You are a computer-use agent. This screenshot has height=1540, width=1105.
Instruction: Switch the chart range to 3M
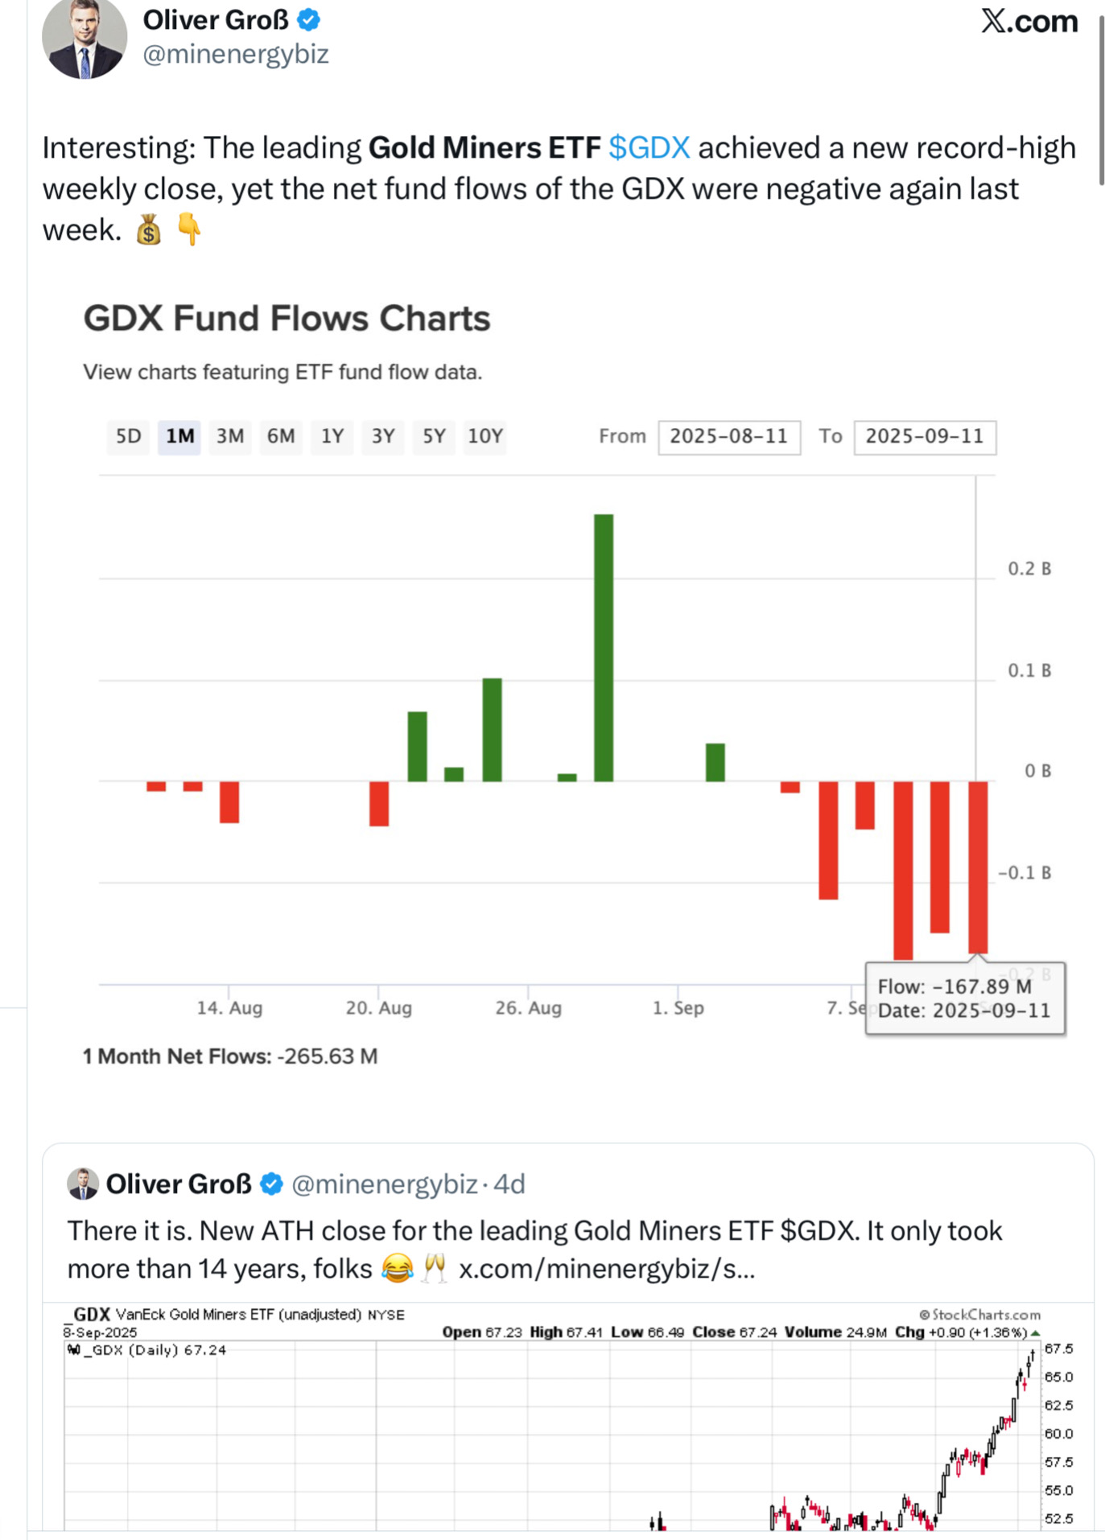coord(230,437)
